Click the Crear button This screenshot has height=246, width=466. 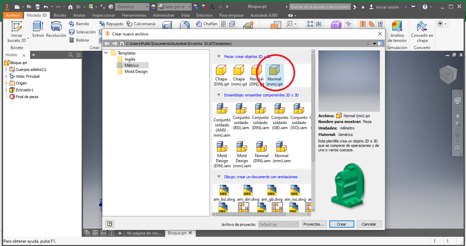pos(341,224)
